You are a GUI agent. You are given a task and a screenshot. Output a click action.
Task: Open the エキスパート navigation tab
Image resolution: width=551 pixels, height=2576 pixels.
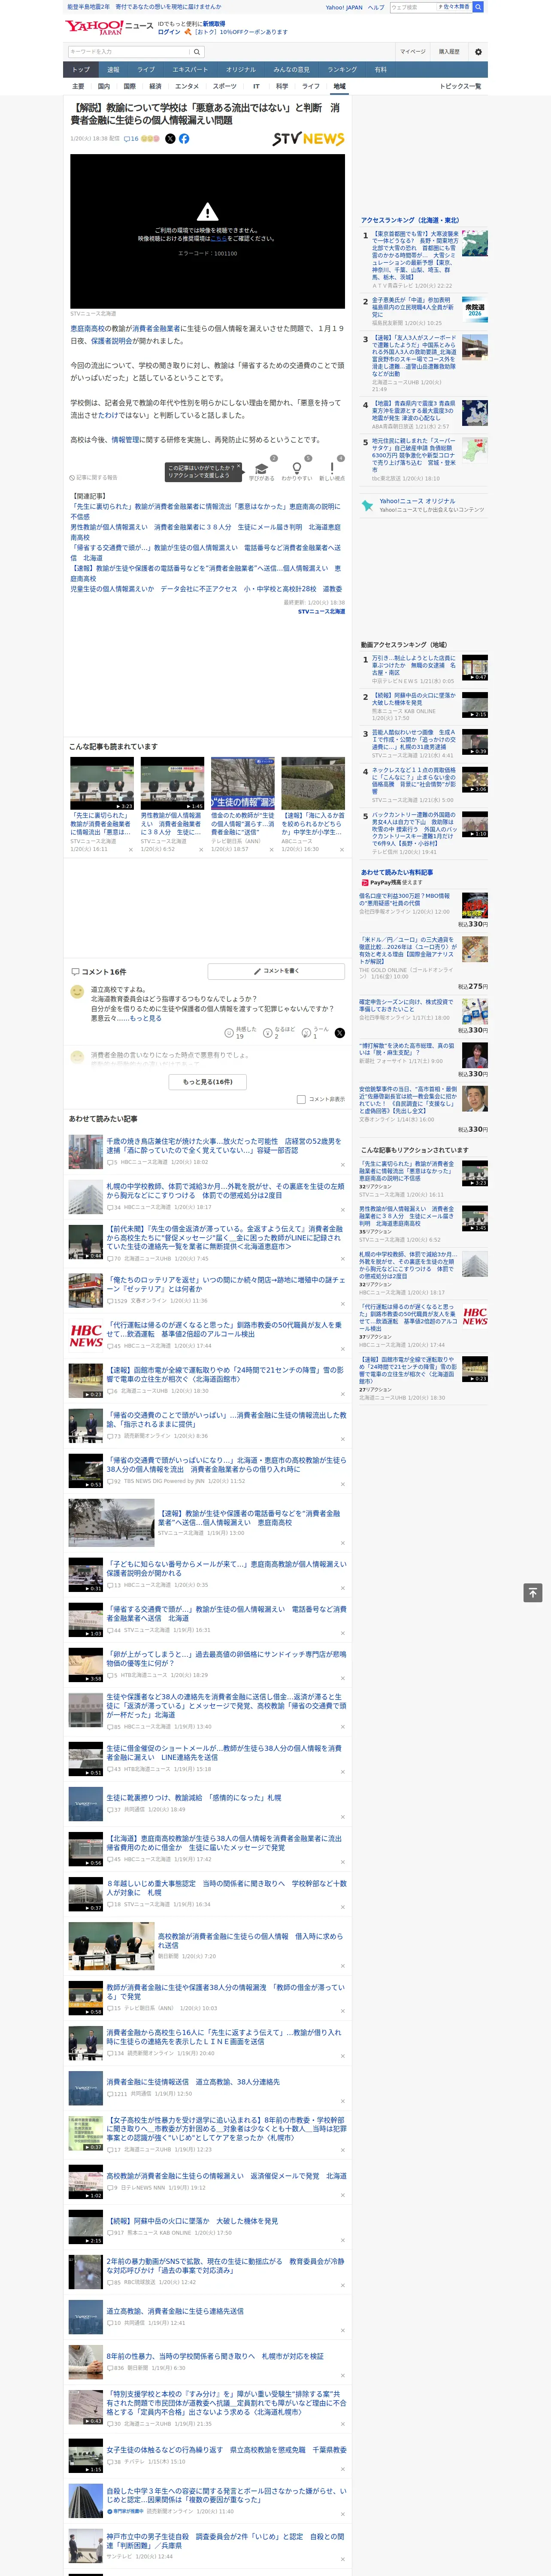coord(190,69)
